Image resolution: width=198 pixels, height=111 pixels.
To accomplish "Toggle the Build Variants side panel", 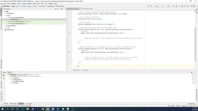I will 1,64.
